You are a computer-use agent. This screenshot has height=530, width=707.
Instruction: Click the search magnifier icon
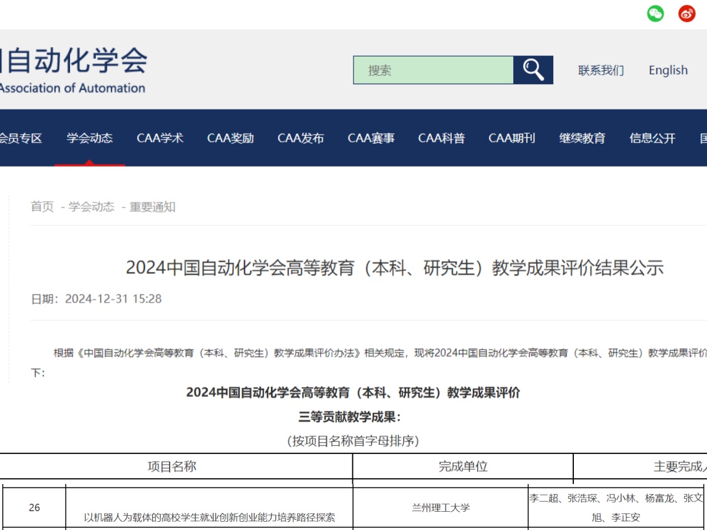[533, 70]
